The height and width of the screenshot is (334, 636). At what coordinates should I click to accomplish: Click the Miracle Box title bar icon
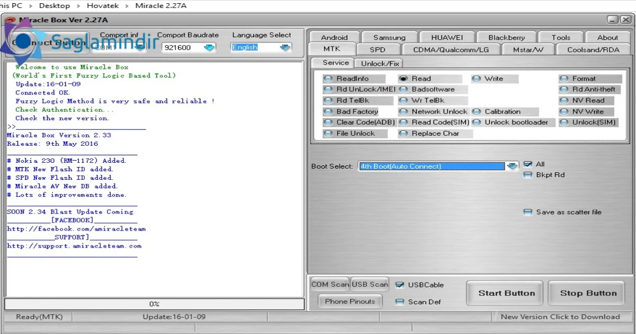11,20
